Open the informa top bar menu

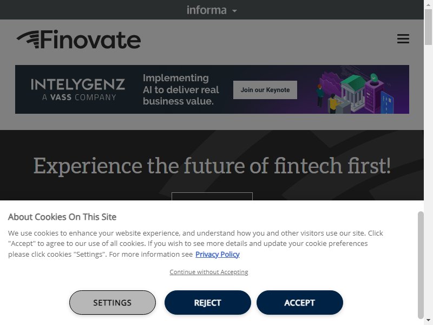[x=212, y=10]
